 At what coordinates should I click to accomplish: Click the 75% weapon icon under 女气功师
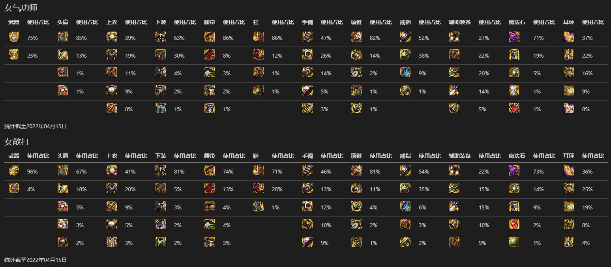14,37
